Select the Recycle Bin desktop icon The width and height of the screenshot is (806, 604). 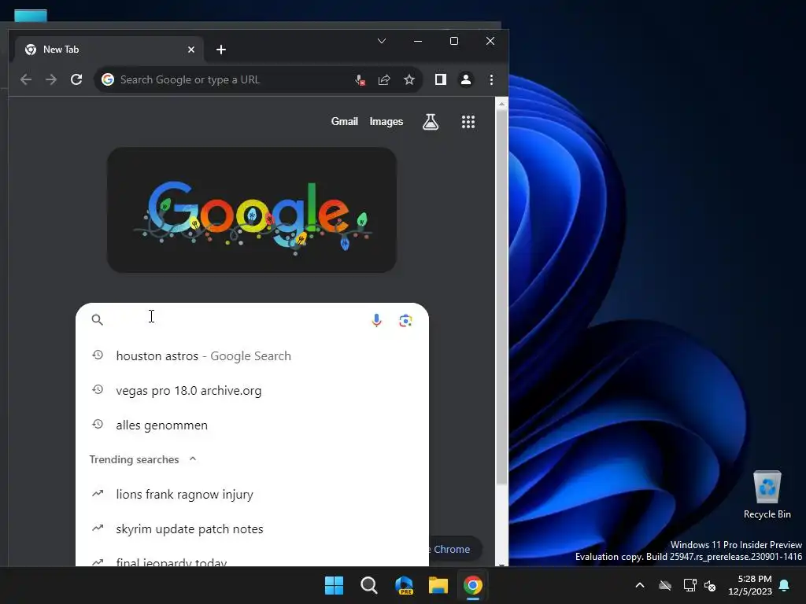pyautogui.click(x=767, y=495)
